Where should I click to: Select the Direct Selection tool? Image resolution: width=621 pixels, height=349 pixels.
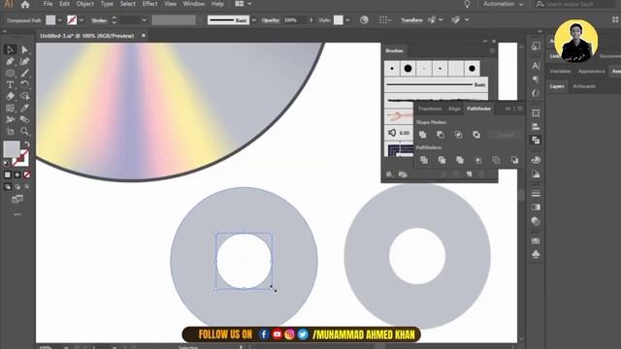24,49
